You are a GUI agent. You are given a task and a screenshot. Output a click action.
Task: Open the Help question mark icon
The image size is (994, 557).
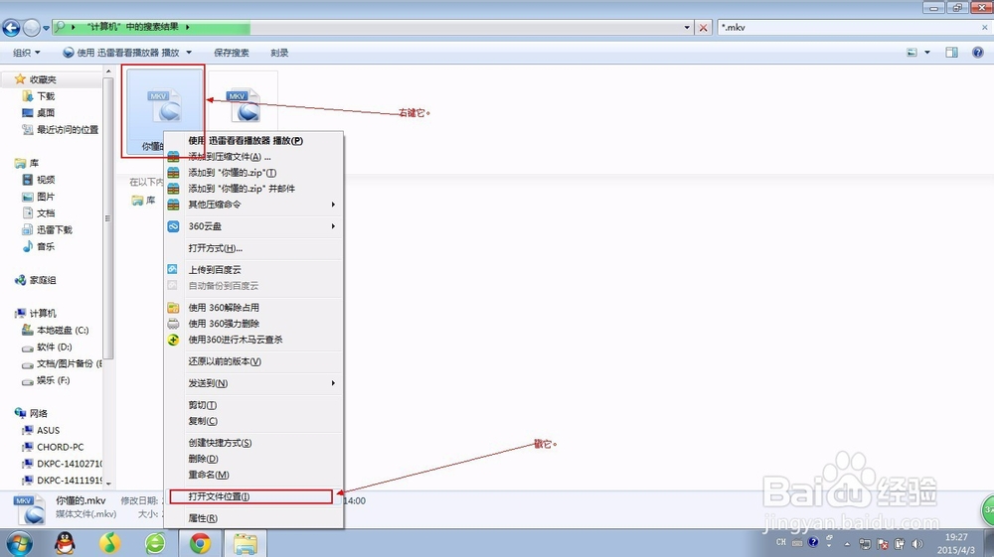pyautogui.click(x=977, y=53)
